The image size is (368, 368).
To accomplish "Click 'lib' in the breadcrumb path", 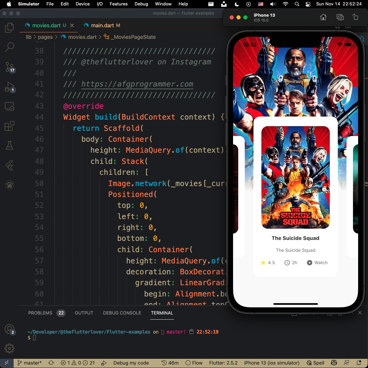I will (28, 37).
